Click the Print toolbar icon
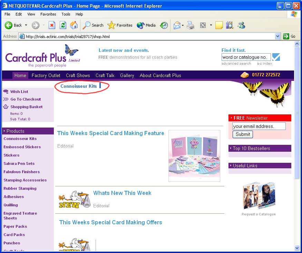Image resolution: width=302 pixels, height=253 pixels. click(191, 25)
